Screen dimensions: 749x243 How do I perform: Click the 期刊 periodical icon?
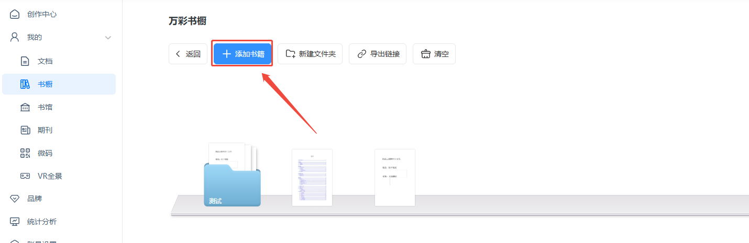coord(25,130)
